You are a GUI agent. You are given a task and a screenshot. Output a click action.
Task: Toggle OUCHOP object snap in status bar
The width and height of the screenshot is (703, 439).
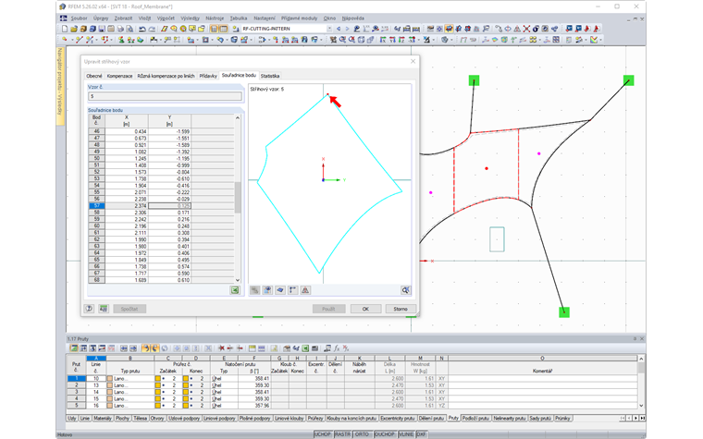(x=384, y=434)
